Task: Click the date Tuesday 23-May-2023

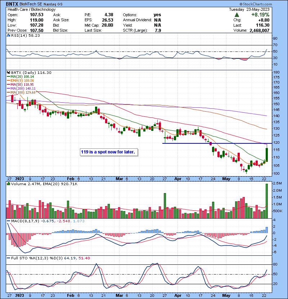Action: click(249, 9)
